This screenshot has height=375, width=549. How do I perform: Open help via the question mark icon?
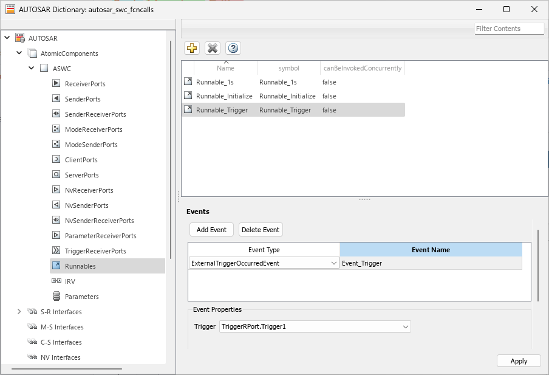(x=233, y=48)
